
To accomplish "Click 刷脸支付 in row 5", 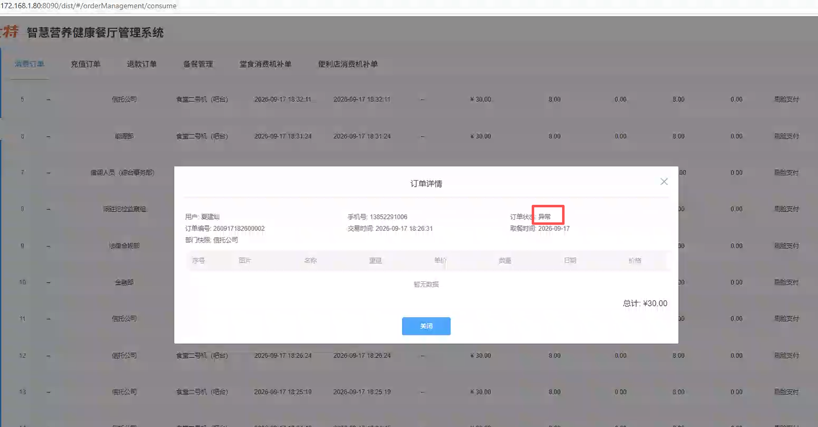I will [786, 99].
